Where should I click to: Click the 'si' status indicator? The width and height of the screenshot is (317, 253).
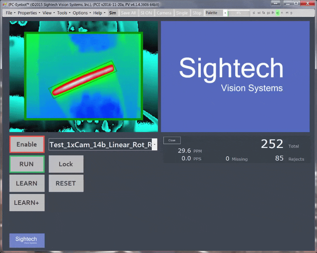coord(254,13)
